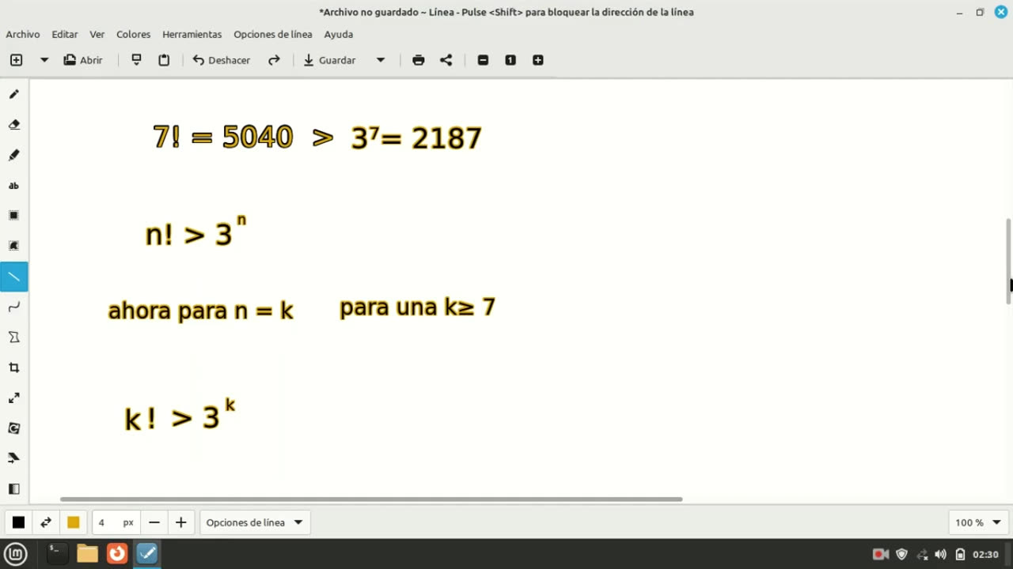
Task: Click the Drawing app taskbar icon
Action: point(147,554)
